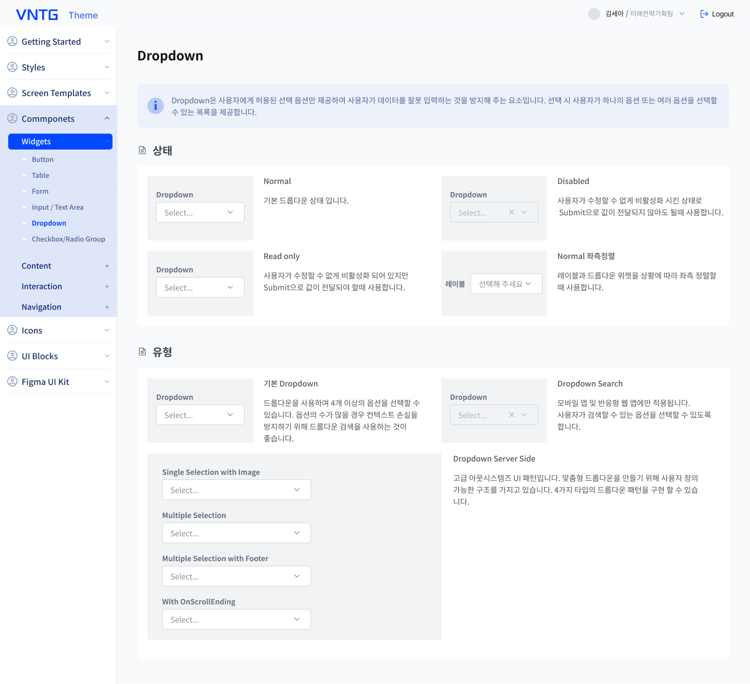
Task: Select the Widgets menu item
Action: click(x=60, y=141)
